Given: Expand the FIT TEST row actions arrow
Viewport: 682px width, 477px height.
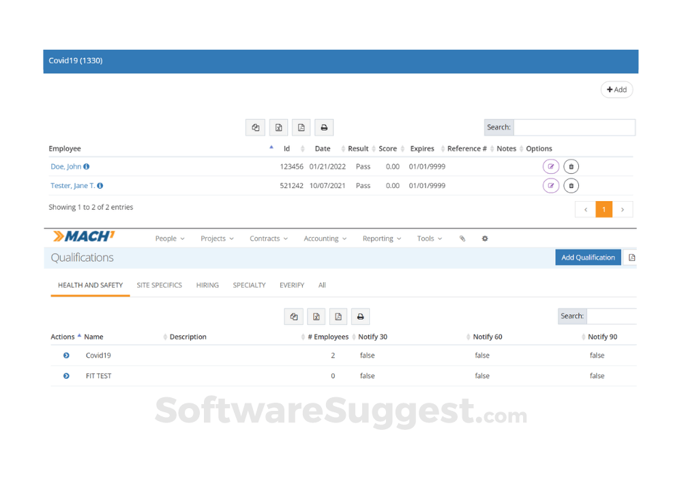Looking at the screenshot, I should (66, 376).
